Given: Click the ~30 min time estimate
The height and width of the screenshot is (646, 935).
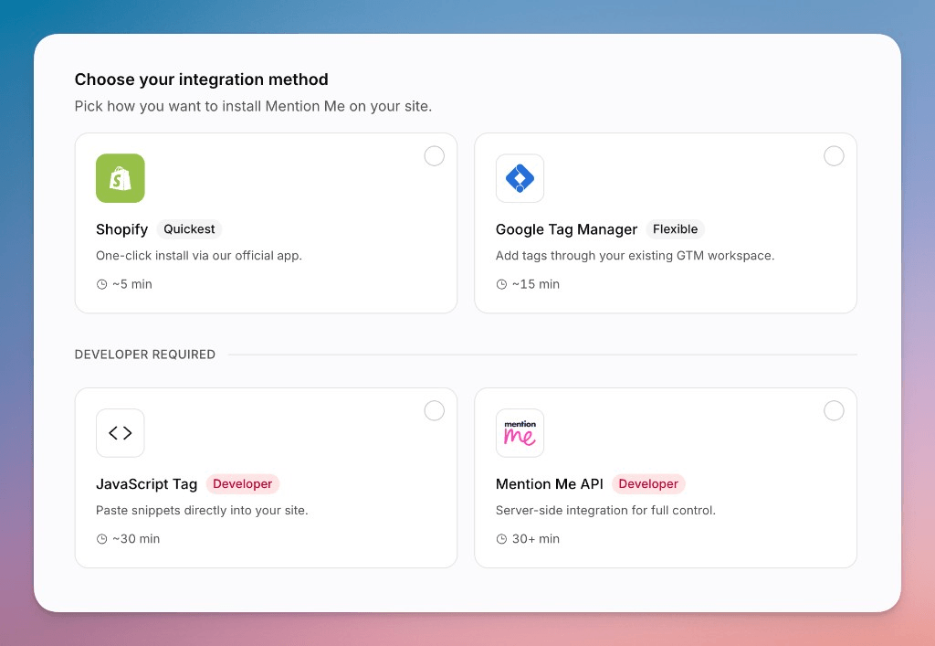Looking at the screenshot, I should pyautogui.click(x=136, y=539).
